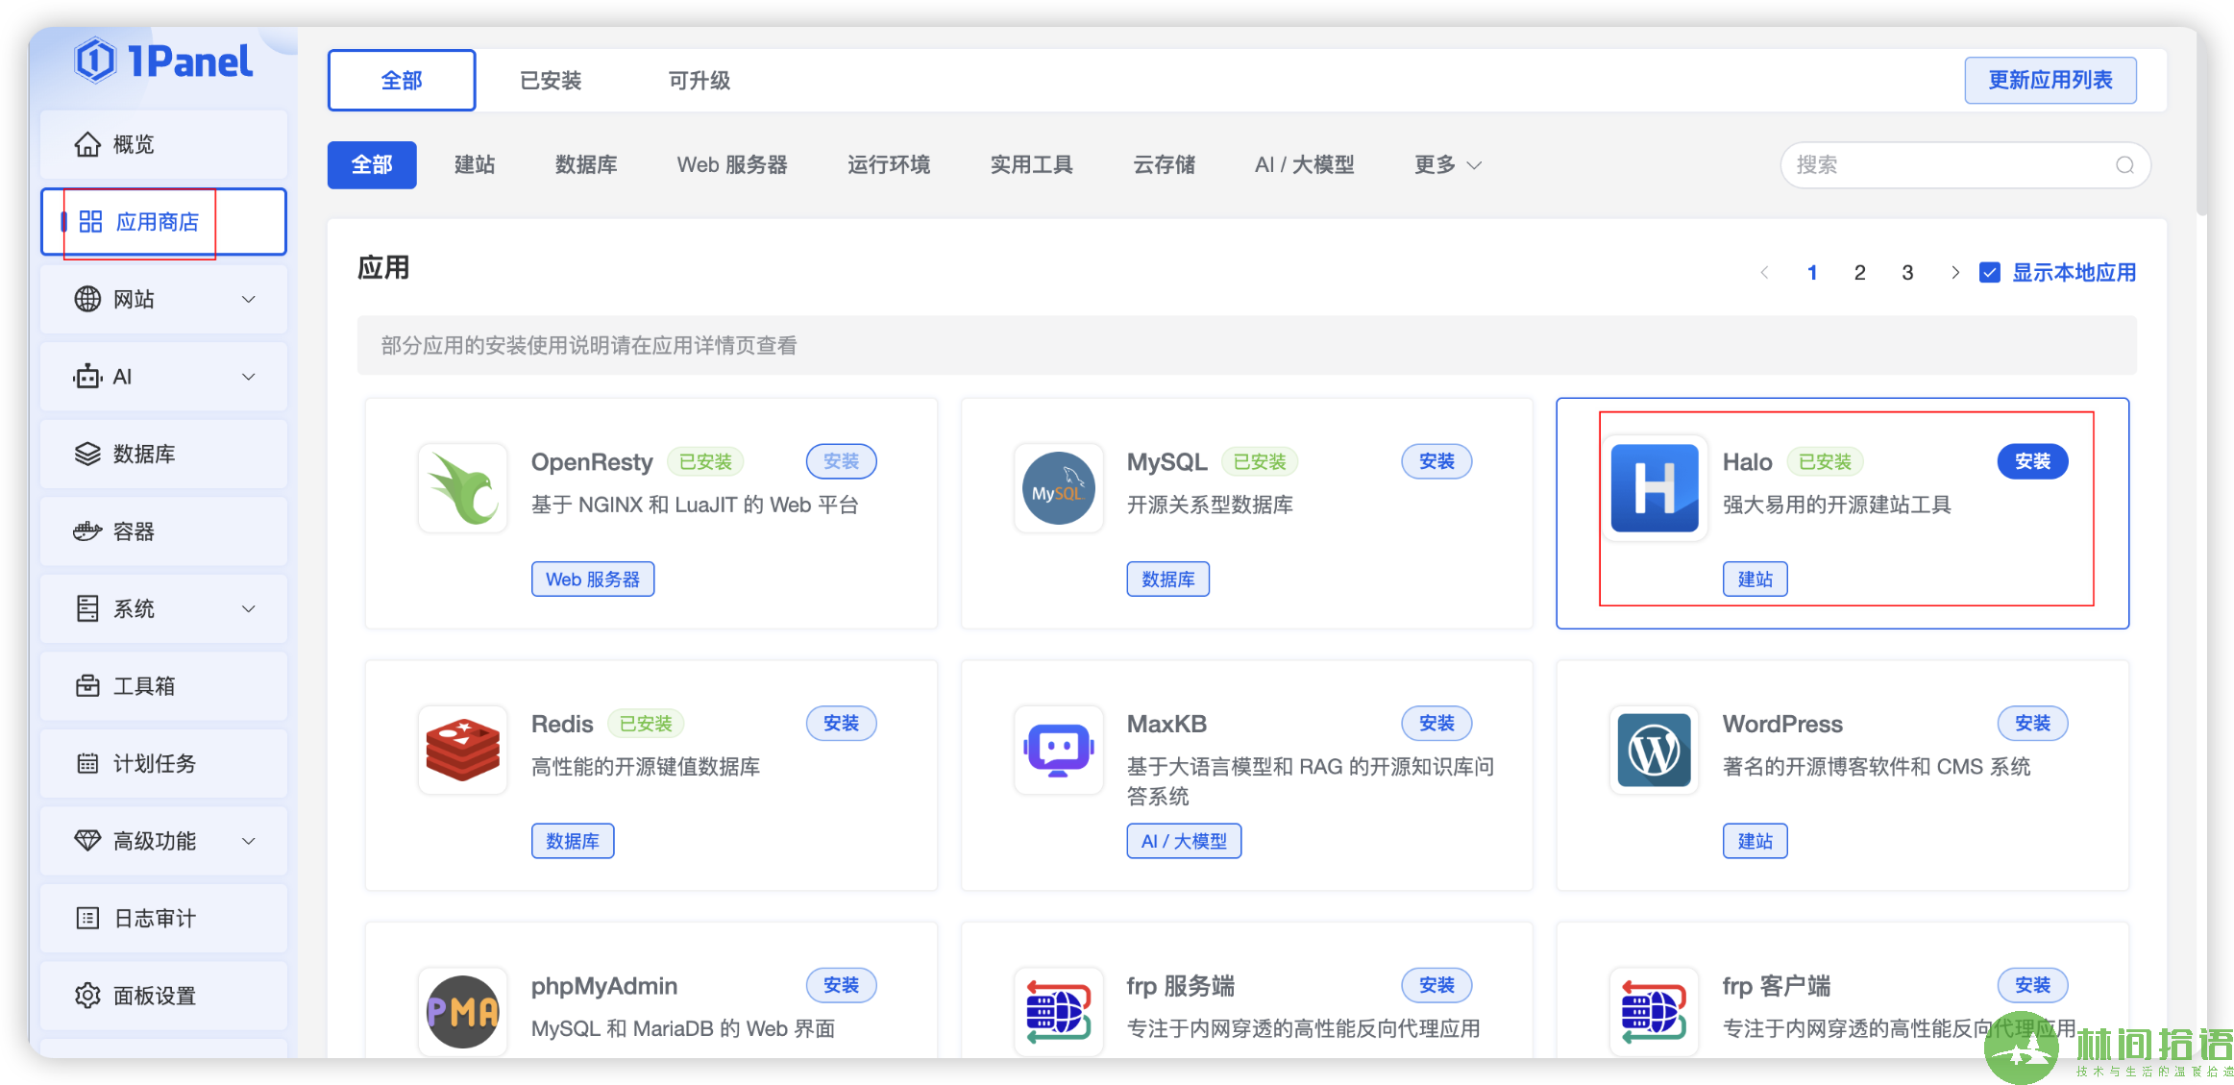Expand the 系统 sidebar submenu chevron
The height and width of the screenshot is (1085, 2234).
click(x=249, y=609)
